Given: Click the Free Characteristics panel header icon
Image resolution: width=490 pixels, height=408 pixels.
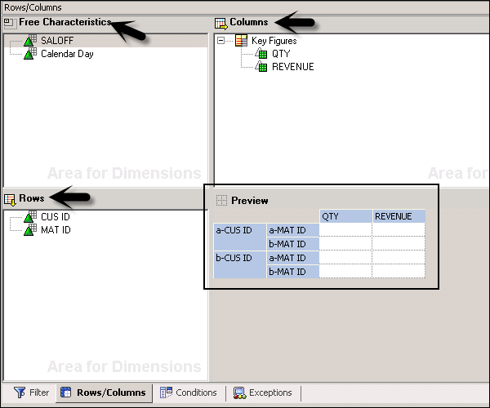Looking at the screenshot, I should tap(9, 22).
